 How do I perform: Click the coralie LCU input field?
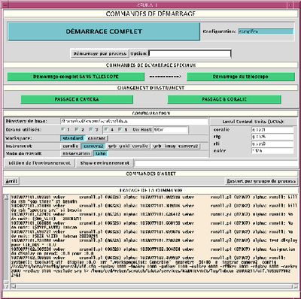(272, 130)
